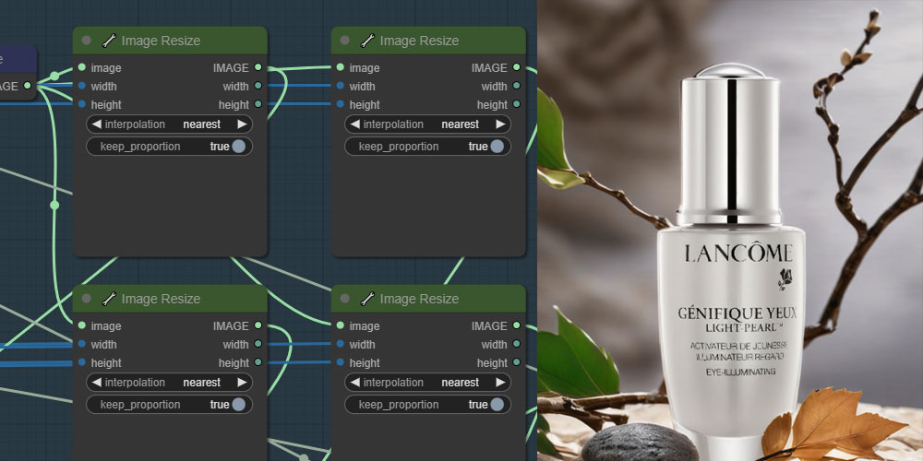Open interpolation 'nearest' value on top-right node

pyautogui.click(x=461, y=124)
